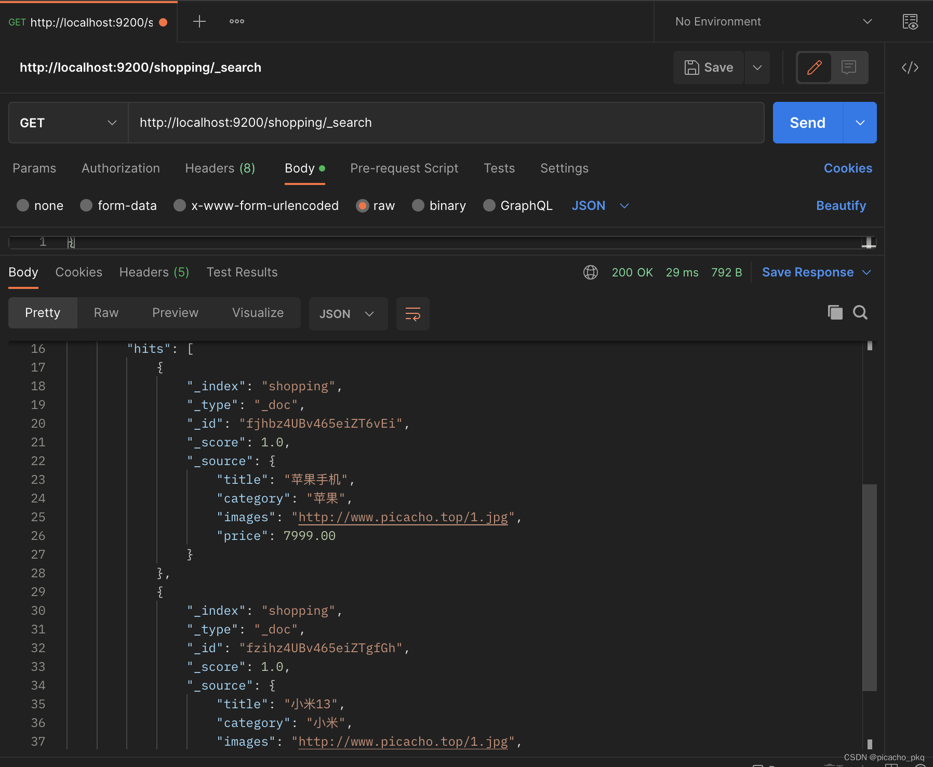Copy the response body to clipboard

coord(835,312)
